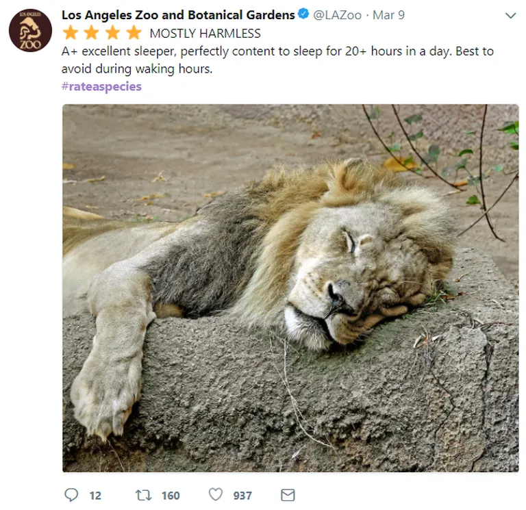Open the Mar 9 timestamp permalink
The image size is (526, 510).
coord(388,15)
